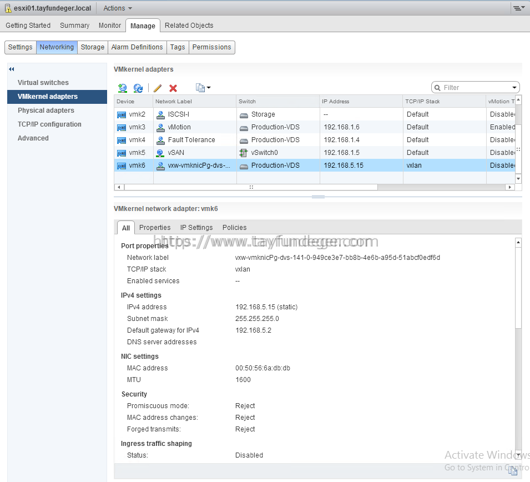This screenshot has width=530, height=482.
Task: Open the Alarm Definitions sub-tab
Action: pyautogui.click(x=137, y=47)
